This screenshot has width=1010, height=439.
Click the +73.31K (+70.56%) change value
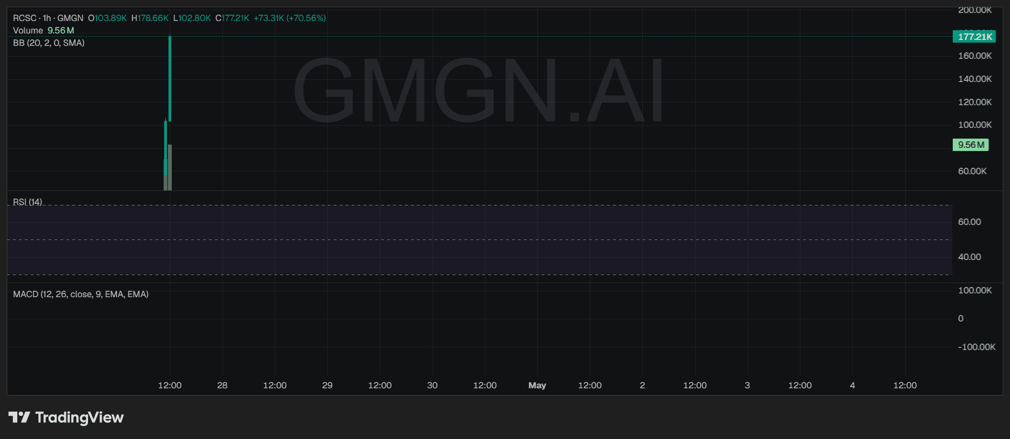click(289, 18)
